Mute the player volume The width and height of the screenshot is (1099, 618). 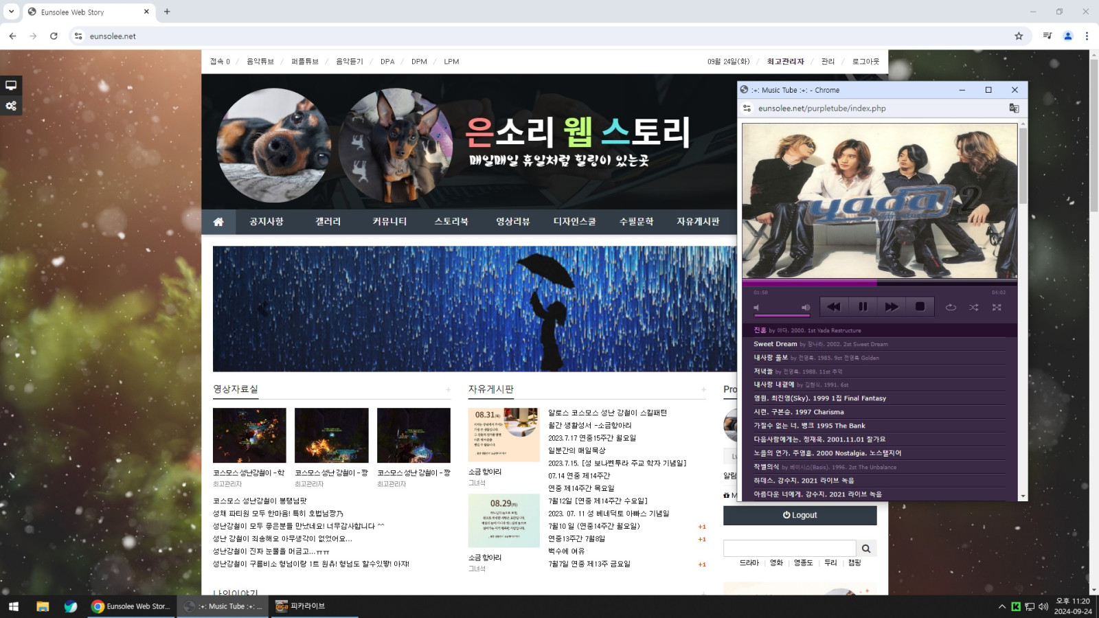[x=757, y=308]
